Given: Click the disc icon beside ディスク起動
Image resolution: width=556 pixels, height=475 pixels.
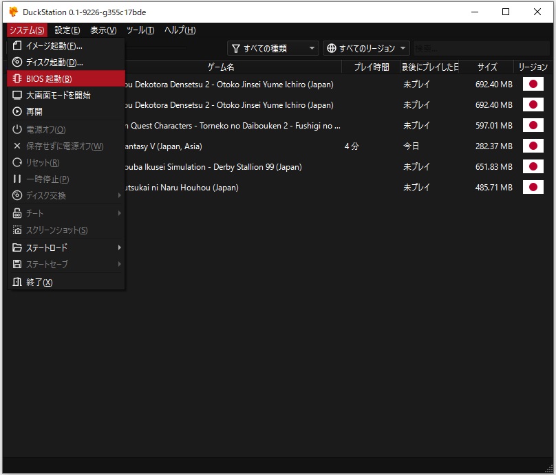Looking at the screenshot, I should click(x=17, y=62).
